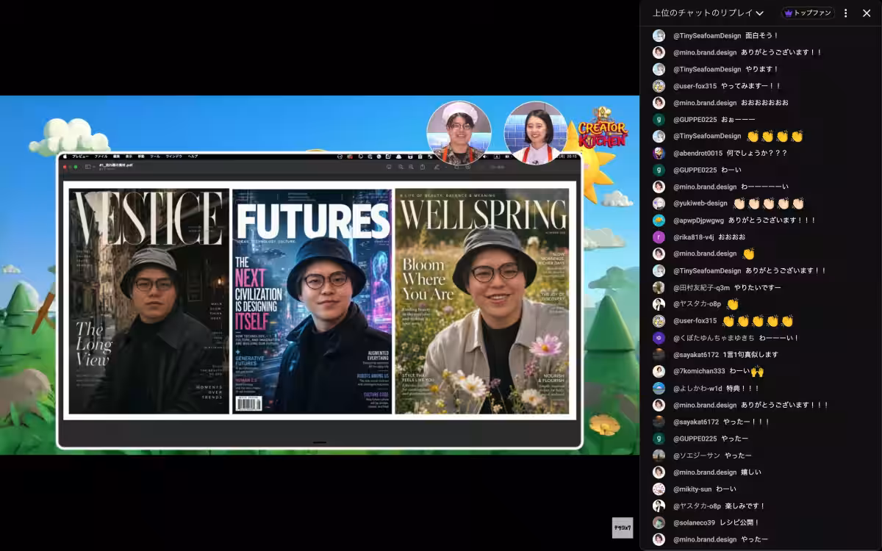Screen dimensions: 882x551
Task: Click the Creator Kitchen logo
Action: click(603, 128)
